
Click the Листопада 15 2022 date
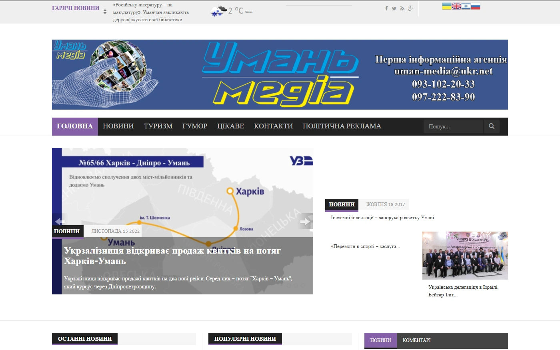116,231
